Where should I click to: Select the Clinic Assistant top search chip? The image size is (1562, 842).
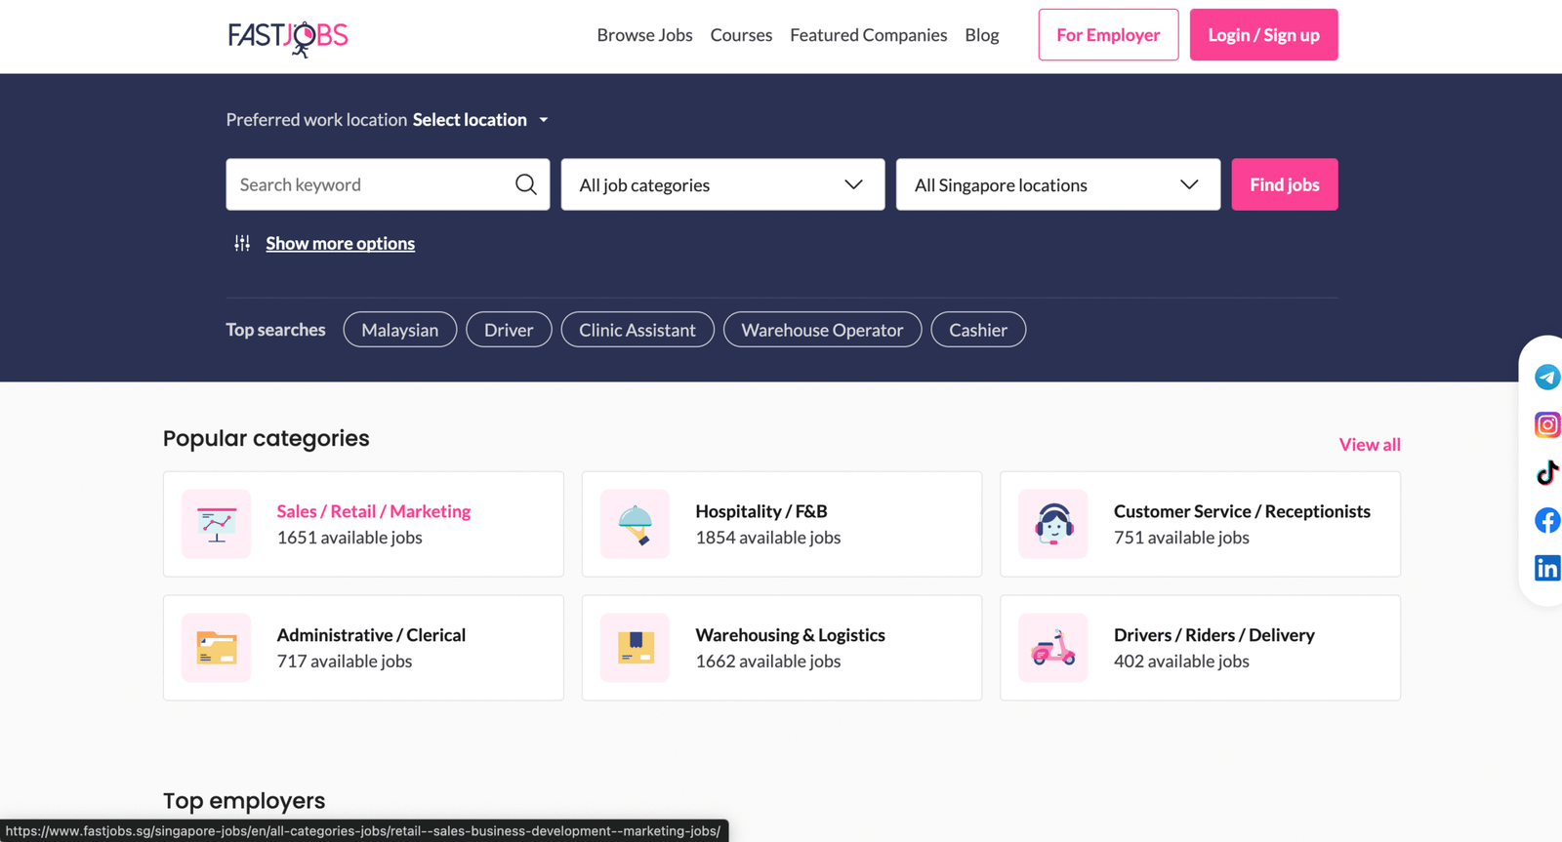point(637,330)
